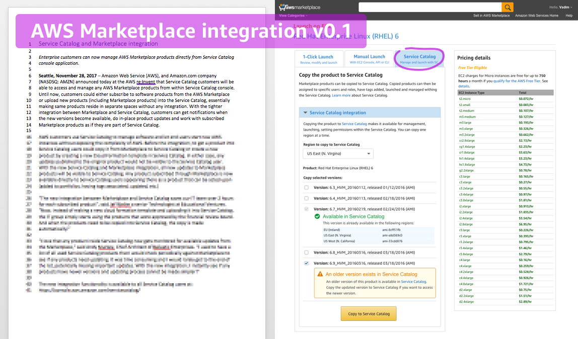Click the Copy the product to Service Catalog heading
The height and width of the screenshot is (339, 578).
(340, 75)
